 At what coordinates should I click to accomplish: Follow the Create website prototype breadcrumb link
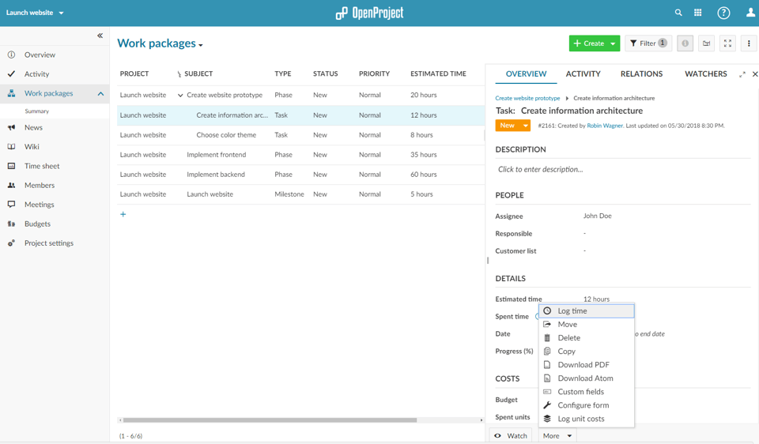point(527,98)
